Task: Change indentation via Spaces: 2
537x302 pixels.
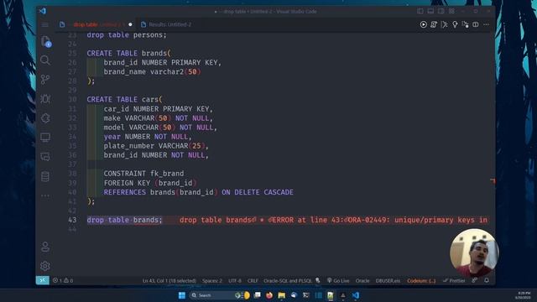Action: coord(212,281)
